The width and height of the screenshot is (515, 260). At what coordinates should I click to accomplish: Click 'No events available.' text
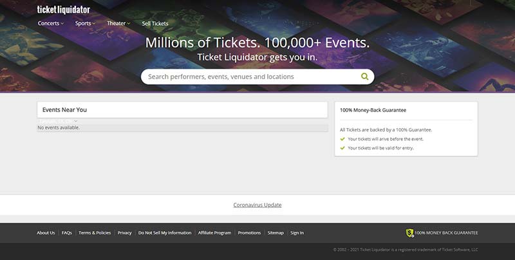click(x=59, y=127)
